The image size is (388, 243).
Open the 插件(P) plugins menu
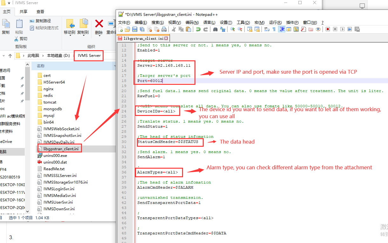tap(292, 22)
